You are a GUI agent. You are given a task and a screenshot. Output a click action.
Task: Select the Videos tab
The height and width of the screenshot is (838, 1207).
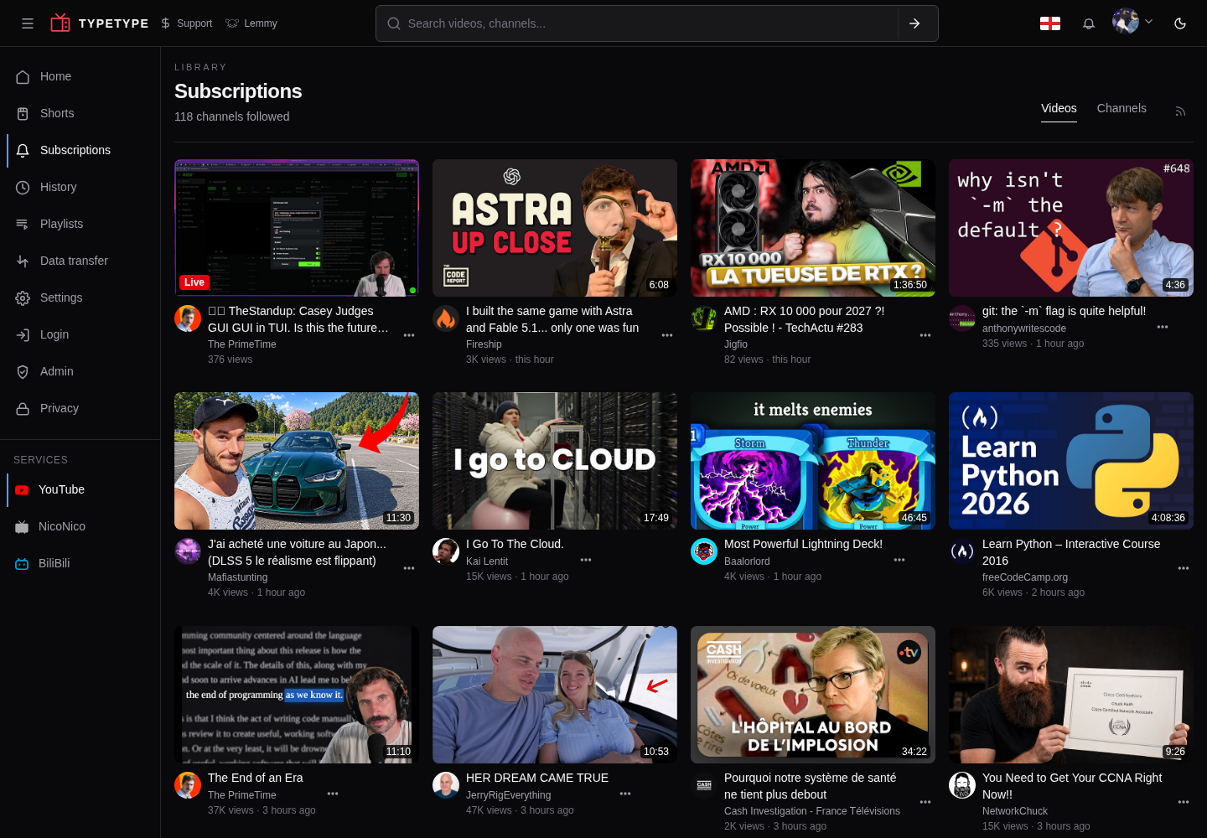tap(1059, 108)
